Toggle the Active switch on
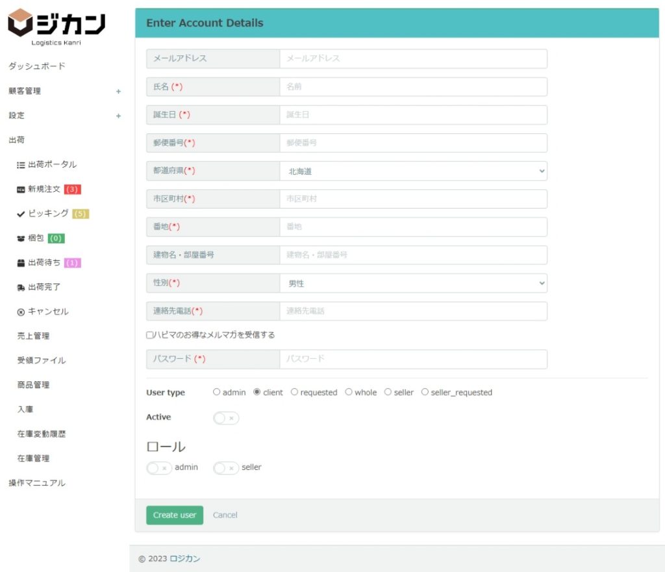The height and width of the screenshot is (572, 665). click(x=225, y=418)
